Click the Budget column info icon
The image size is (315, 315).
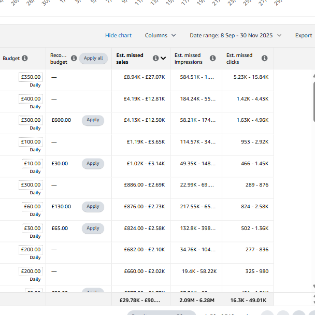click(x=25, y=59)
